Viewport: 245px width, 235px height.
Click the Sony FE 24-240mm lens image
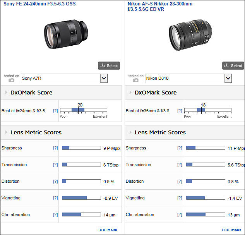click(66, 34)
